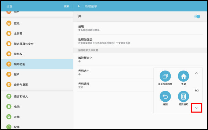Viewport: 208px width, 130px height.
Task: Click the 配件 accessories icon
Action: pos(9,127)
